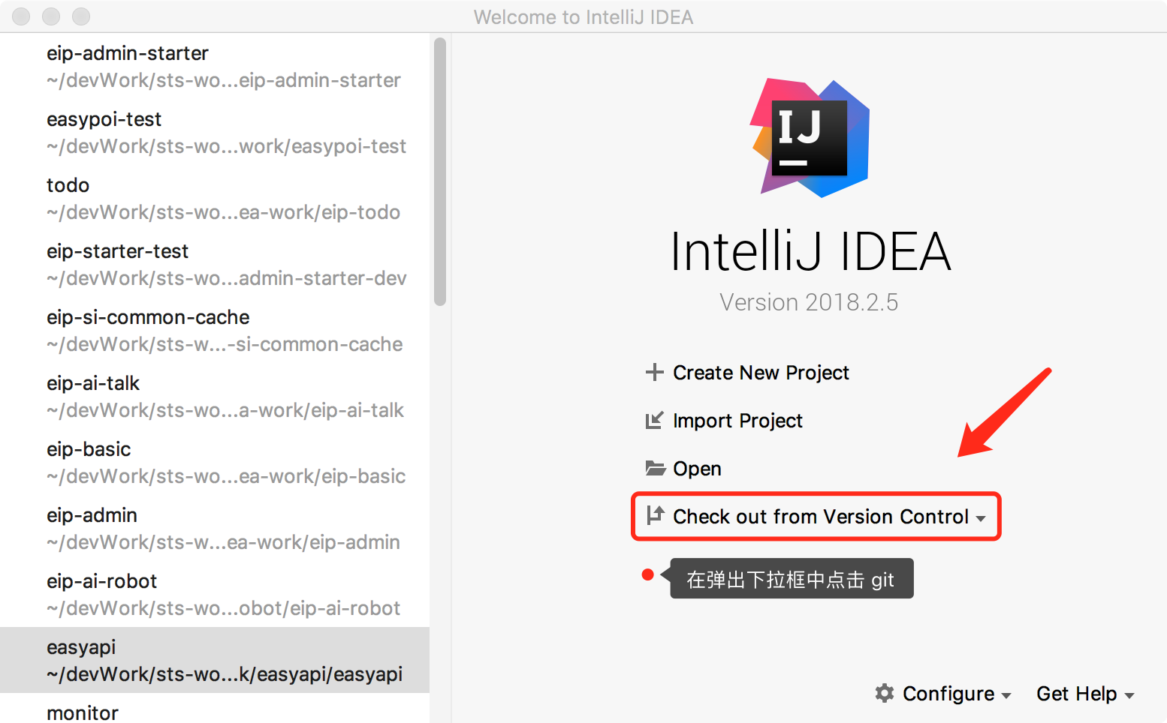1167x723 pixels.
Task: Open the Get Help menu label
Action: coord(1077,694)
